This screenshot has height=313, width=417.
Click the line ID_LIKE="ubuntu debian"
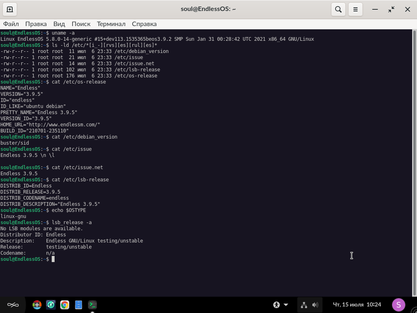pos(33,106)
